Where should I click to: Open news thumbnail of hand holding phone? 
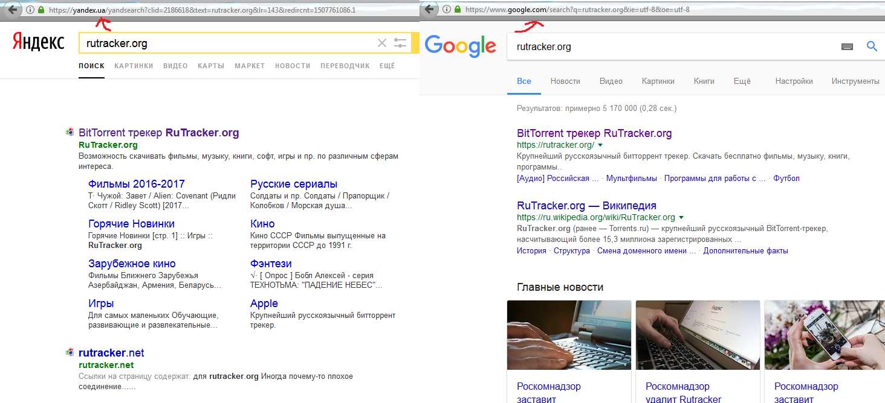click(x=825, y=335)
